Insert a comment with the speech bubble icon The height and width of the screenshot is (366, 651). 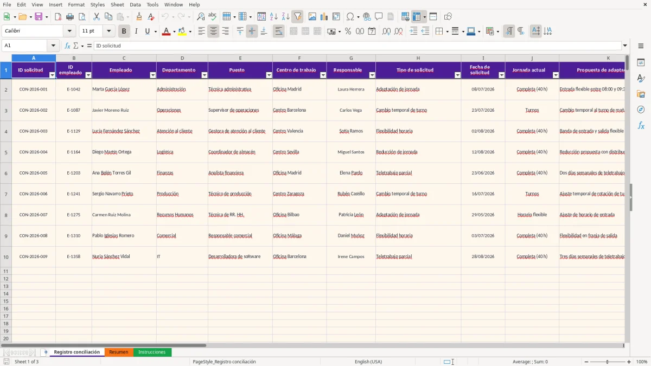coord(379,17)
